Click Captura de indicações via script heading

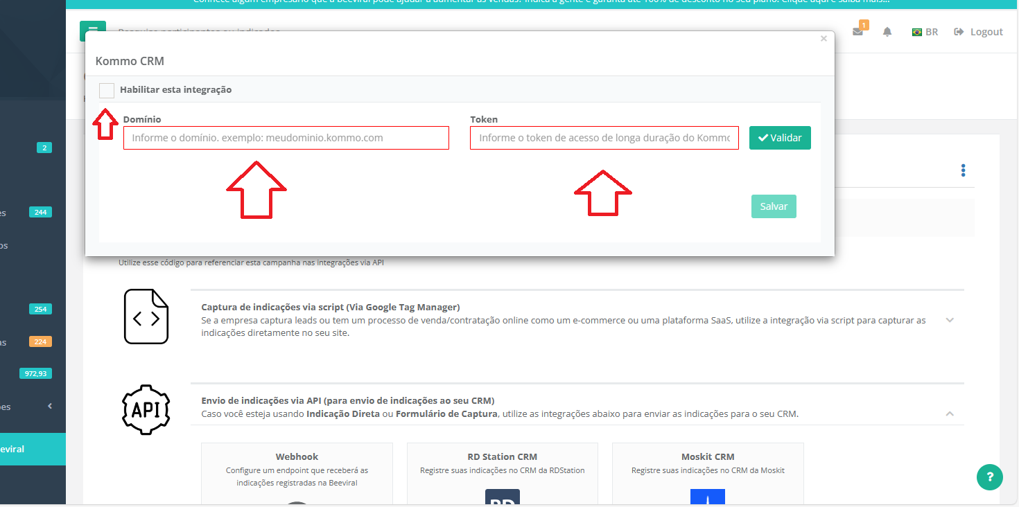point(331,307)
